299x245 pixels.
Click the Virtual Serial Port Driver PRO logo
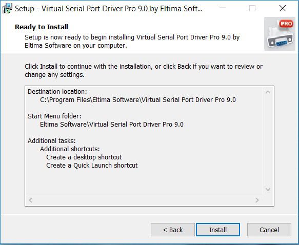point(280,34)
